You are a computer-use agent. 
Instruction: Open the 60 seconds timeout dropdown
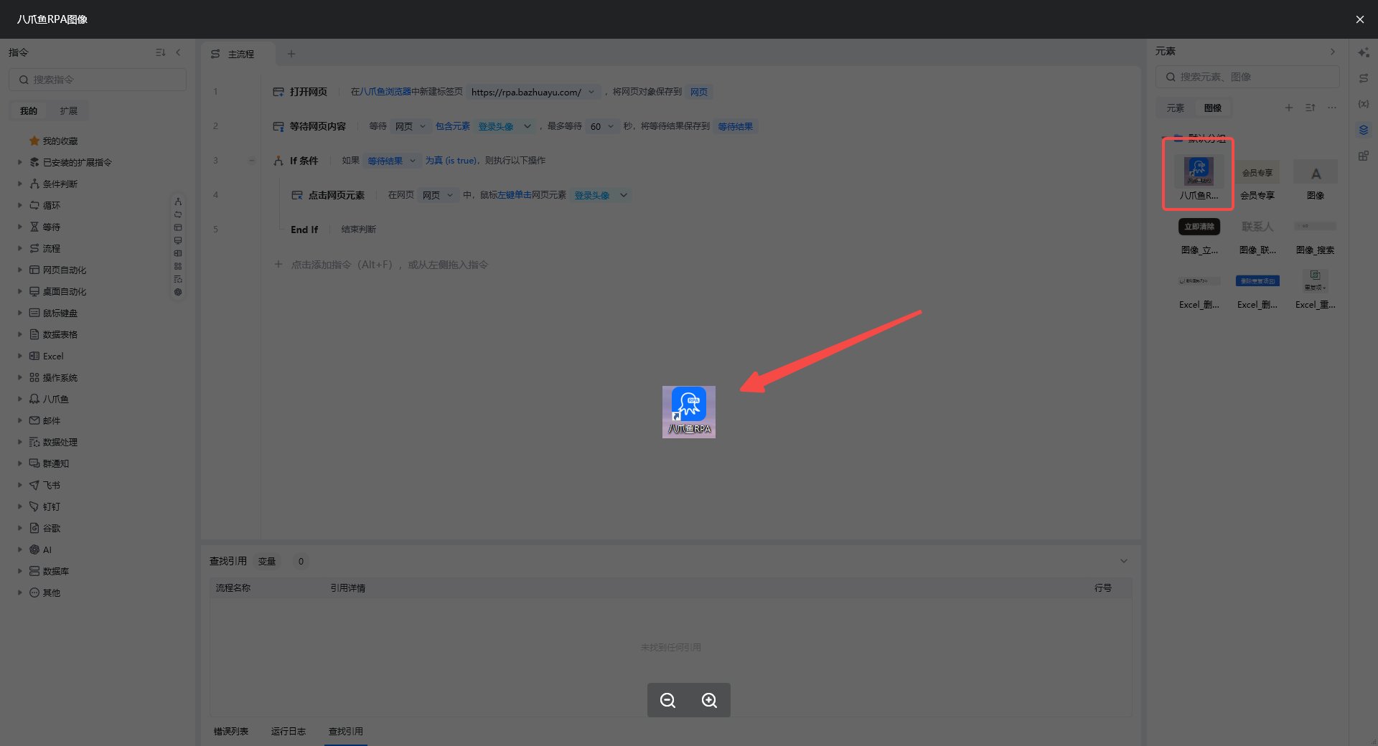(611, 126)
